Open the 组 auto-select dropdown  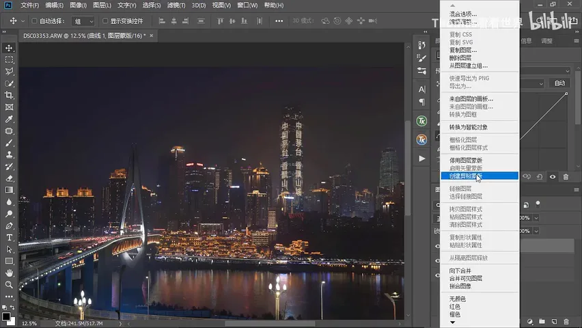pyautogui.click(x=83, y=21)
